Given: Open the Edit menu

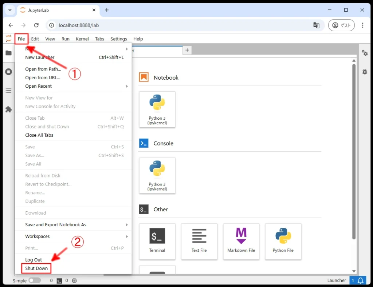Looking at the screenshot, I should (35, 39).
